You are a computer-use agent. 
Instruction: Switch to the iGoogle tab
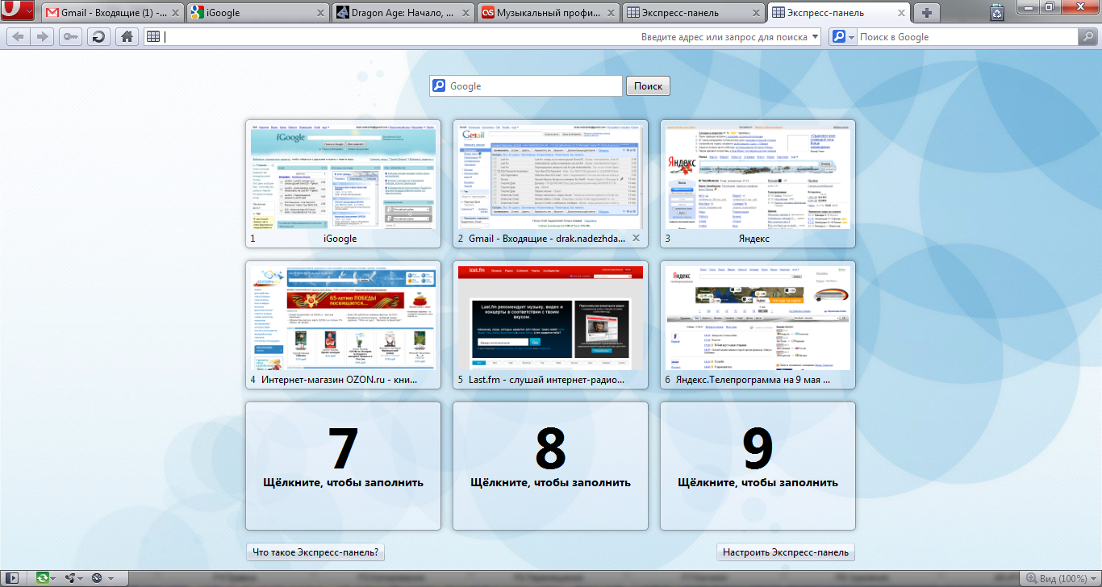tap(257, 13)
